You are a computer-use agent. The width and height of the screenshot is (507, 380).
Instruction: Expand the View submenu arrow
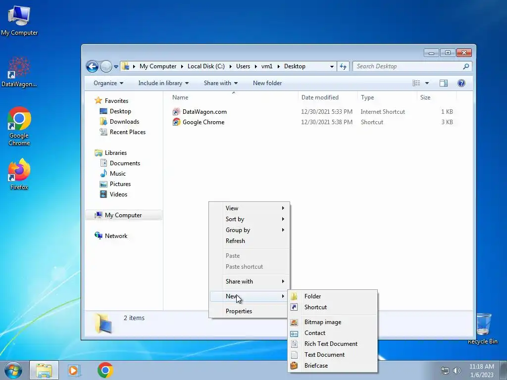pos(283,208)
